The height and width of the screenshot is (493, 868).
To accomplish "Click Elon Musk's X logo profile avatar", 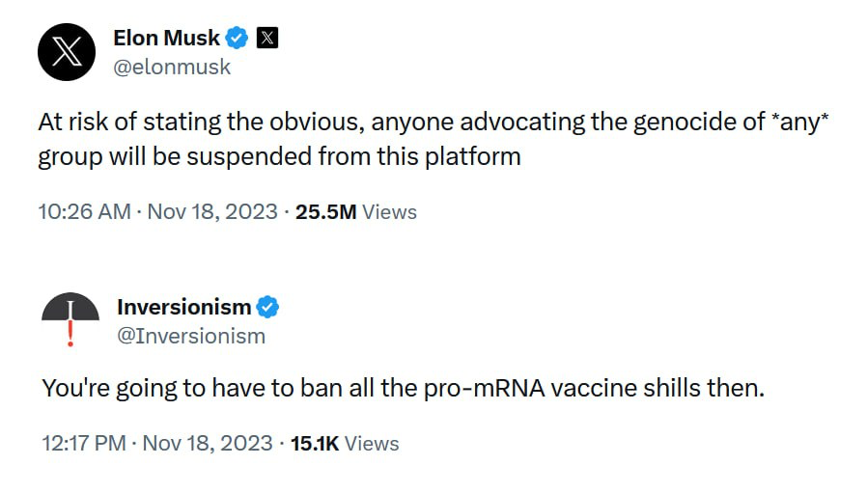I will pyautogui.click(x=67, y=51).
